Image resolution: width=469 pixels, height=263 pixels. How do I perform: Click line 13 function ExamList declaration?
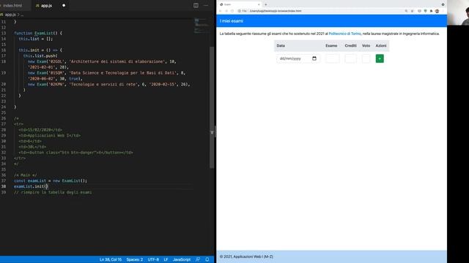(38, 33)
